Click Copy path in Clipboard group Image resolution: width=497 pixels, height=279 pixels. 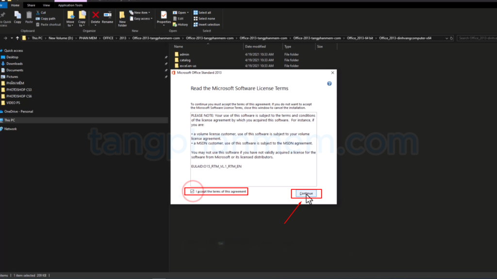point(46,19)
